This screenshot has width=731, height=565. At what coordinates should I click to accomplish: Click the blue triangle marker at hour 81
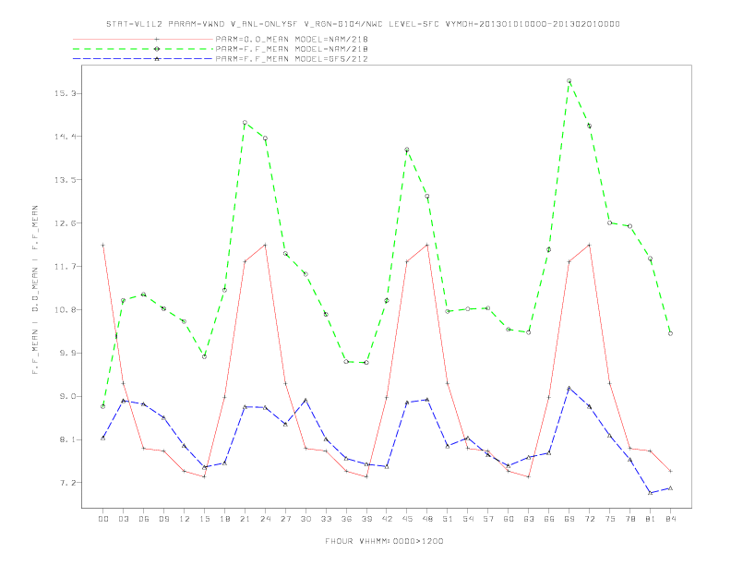651,493
